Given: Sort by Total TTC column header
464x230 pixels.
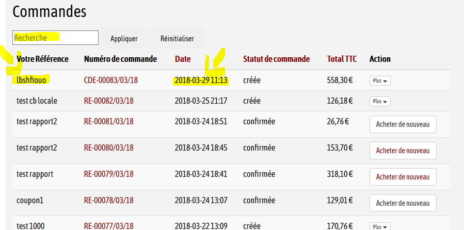Looking at the screenshot, I should click(342, 59).
